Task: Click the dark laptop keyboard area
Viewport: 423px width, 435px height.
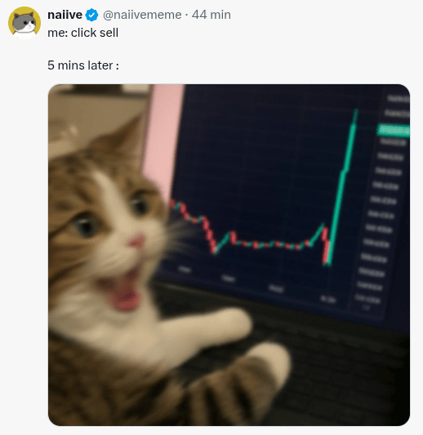Action: tap(332, 369)
